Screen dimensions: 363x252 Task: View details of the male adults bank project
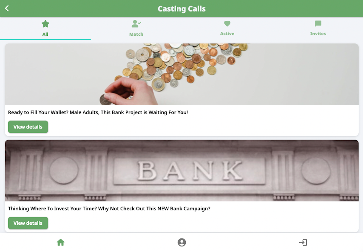[x=28, y=127]
